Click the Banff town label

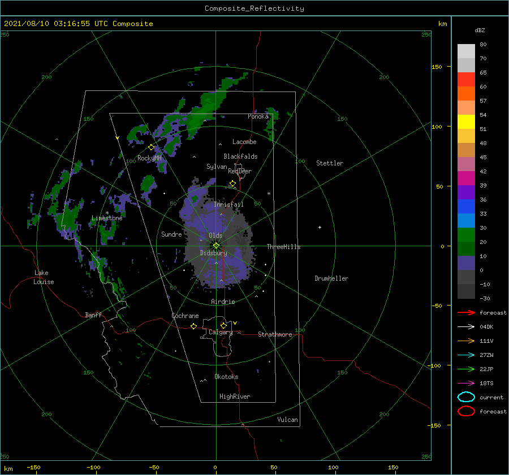point(93,315)
